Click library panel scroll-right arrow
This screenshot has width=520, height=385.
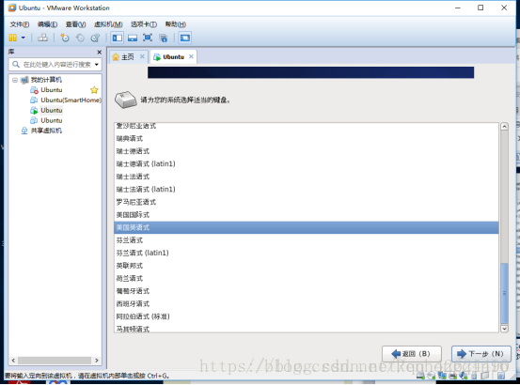click(x=97, y=361)
